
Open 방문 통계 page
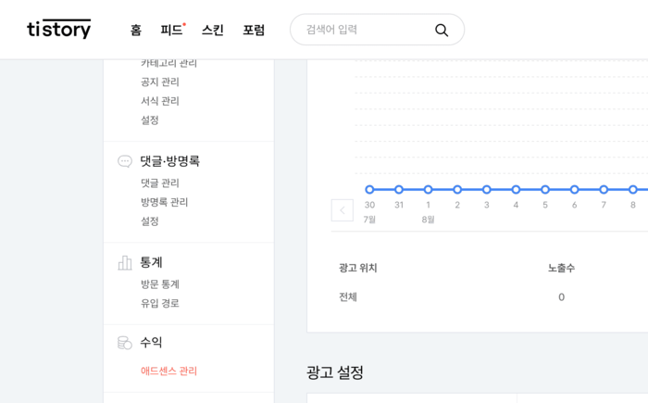[x=160, y=284]
